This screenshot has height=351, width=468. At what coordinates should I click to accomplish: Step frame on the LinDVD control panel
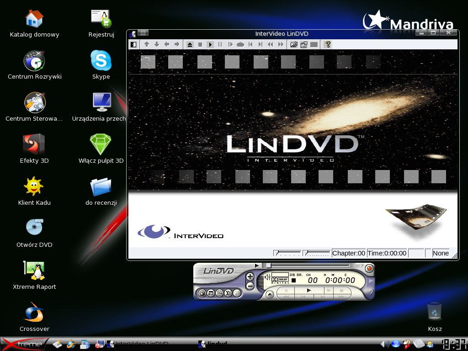(329, 290)
